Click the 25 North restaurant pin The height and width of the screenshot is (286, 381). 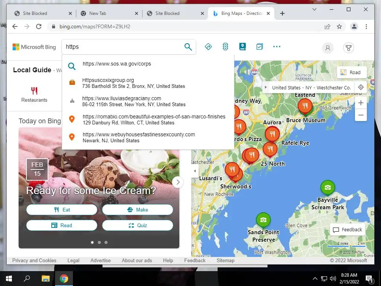270,149
